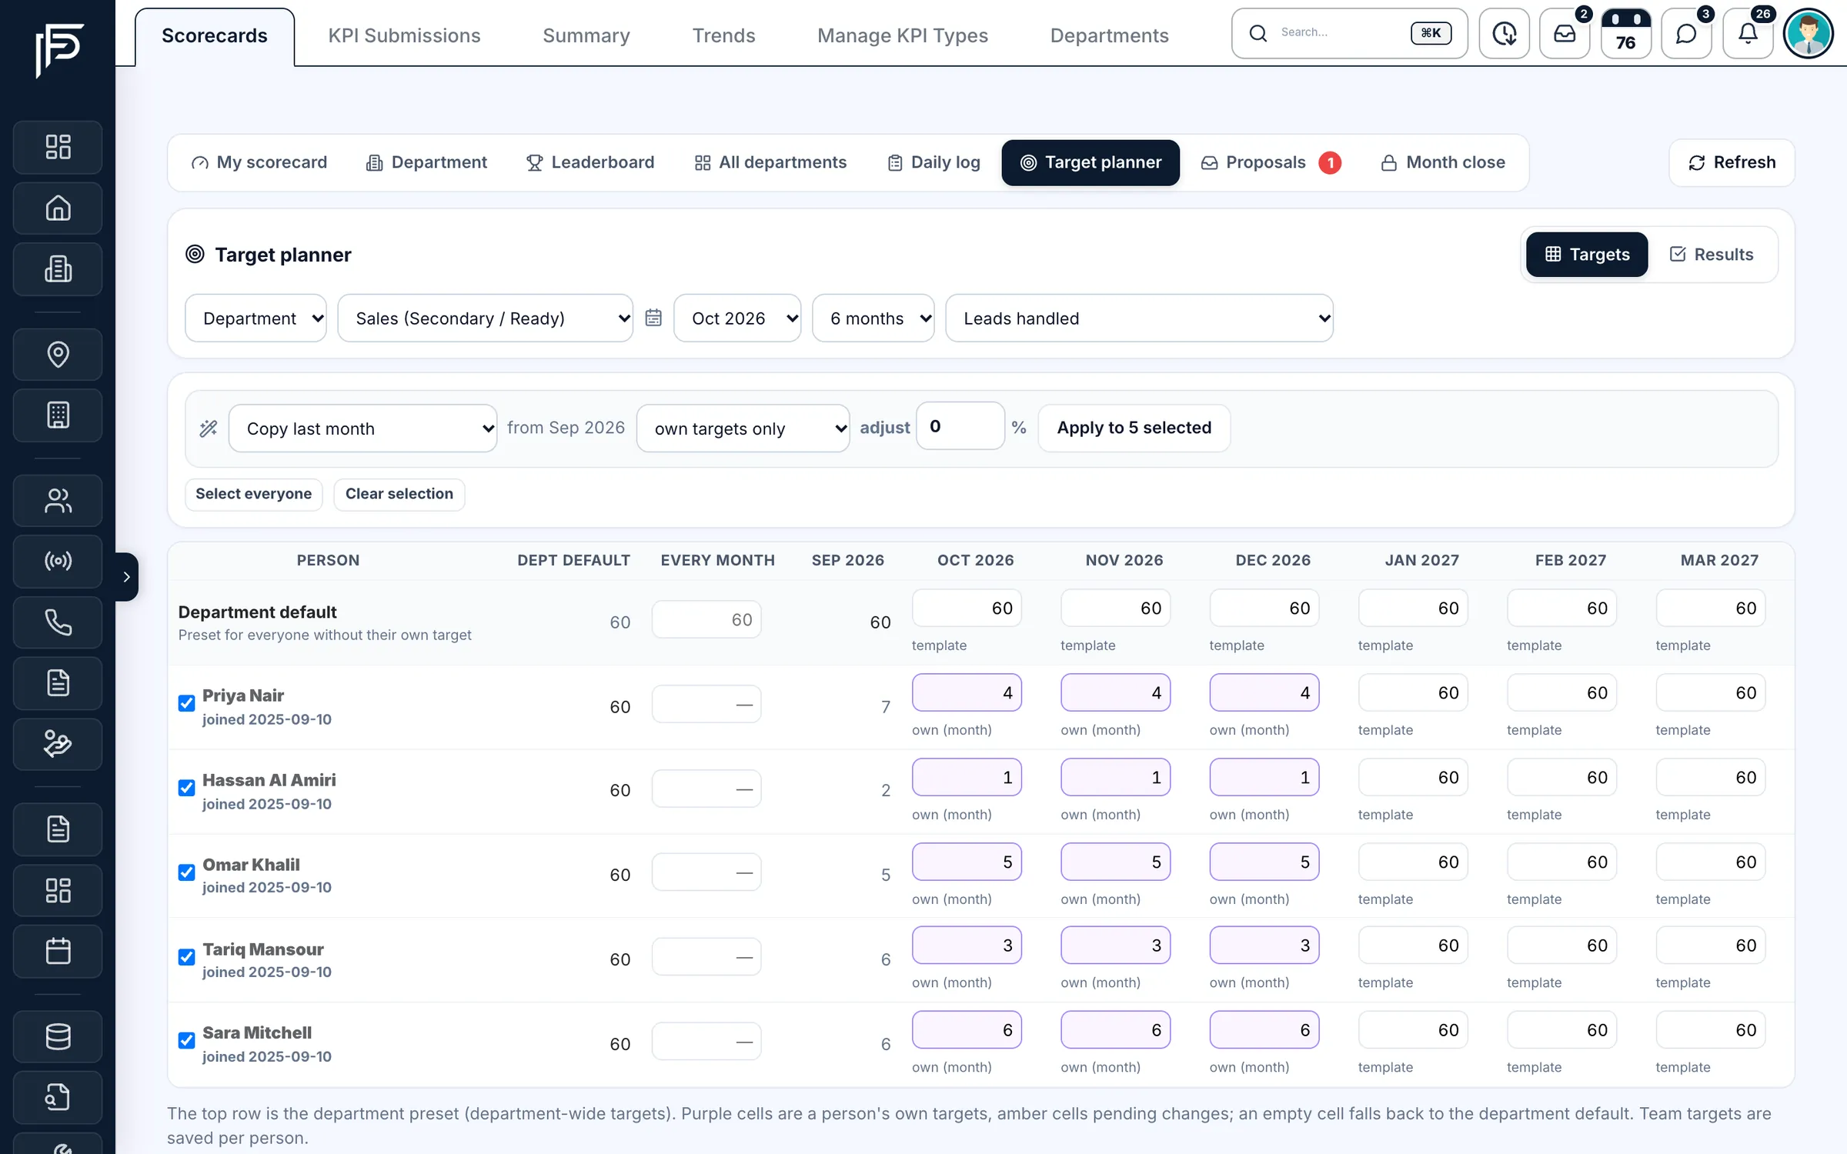Uncheck Hassan Al Amiri's checkbox

(x=186, y=788)
